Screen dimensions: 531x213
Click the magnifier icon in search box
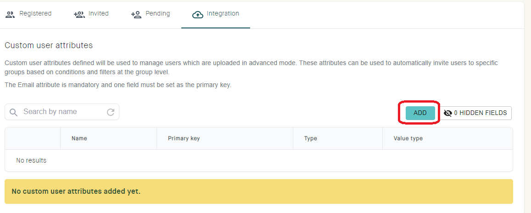click(x=14, y=112)
